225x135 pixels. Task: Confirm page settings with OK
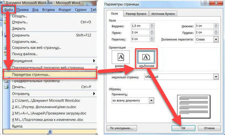(183, 128)
